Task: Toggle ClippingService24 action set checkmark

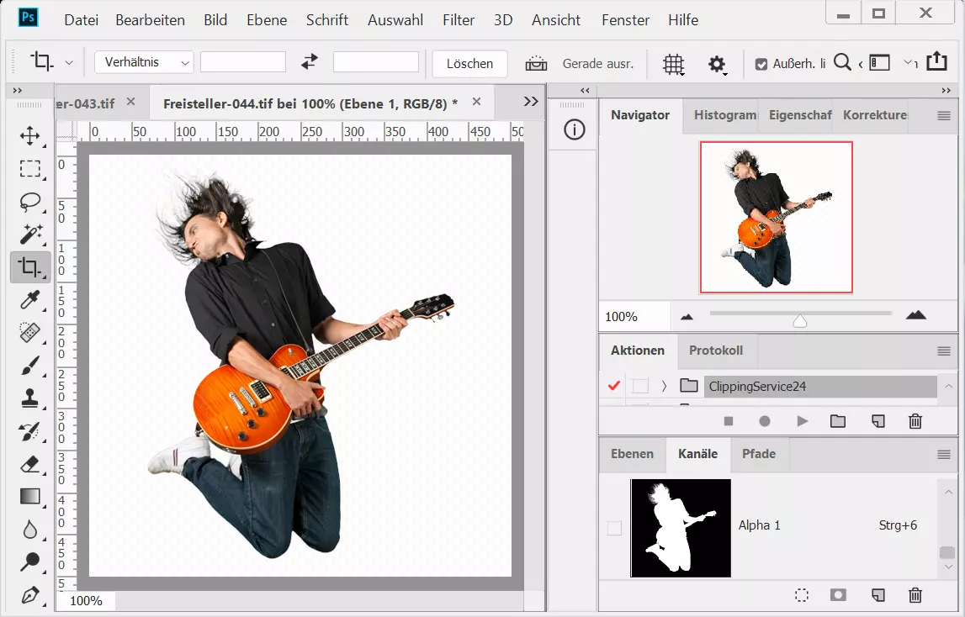Action: (613, 386)
